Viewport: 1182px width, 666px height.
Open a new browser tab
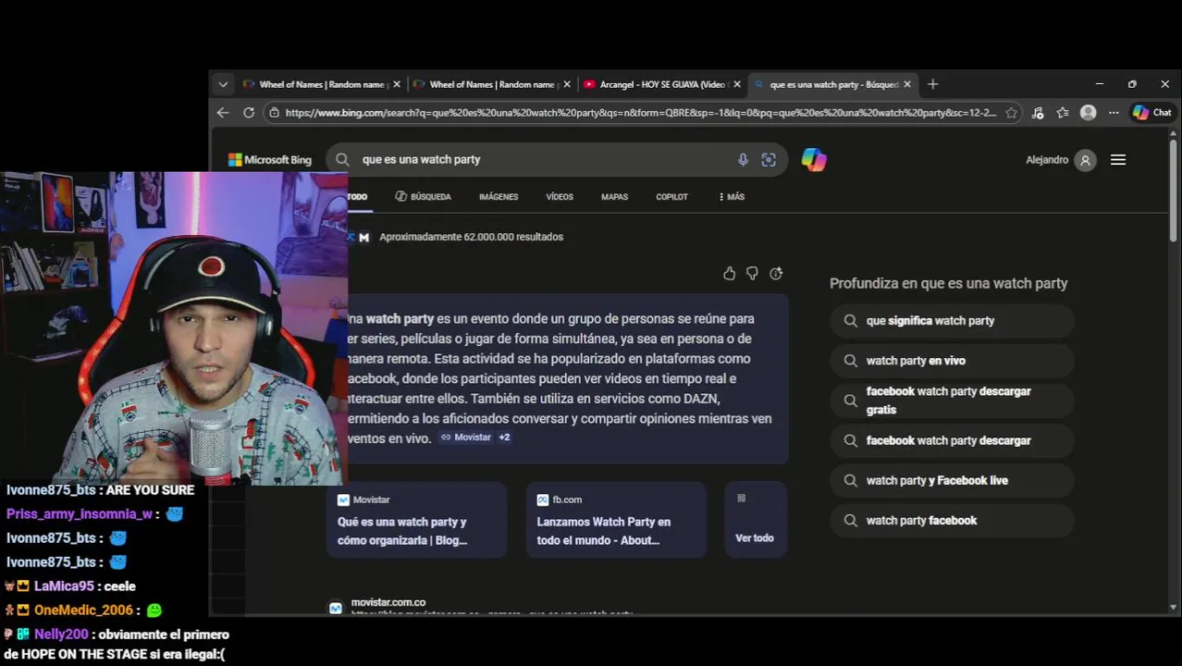[x=932, y=84]
